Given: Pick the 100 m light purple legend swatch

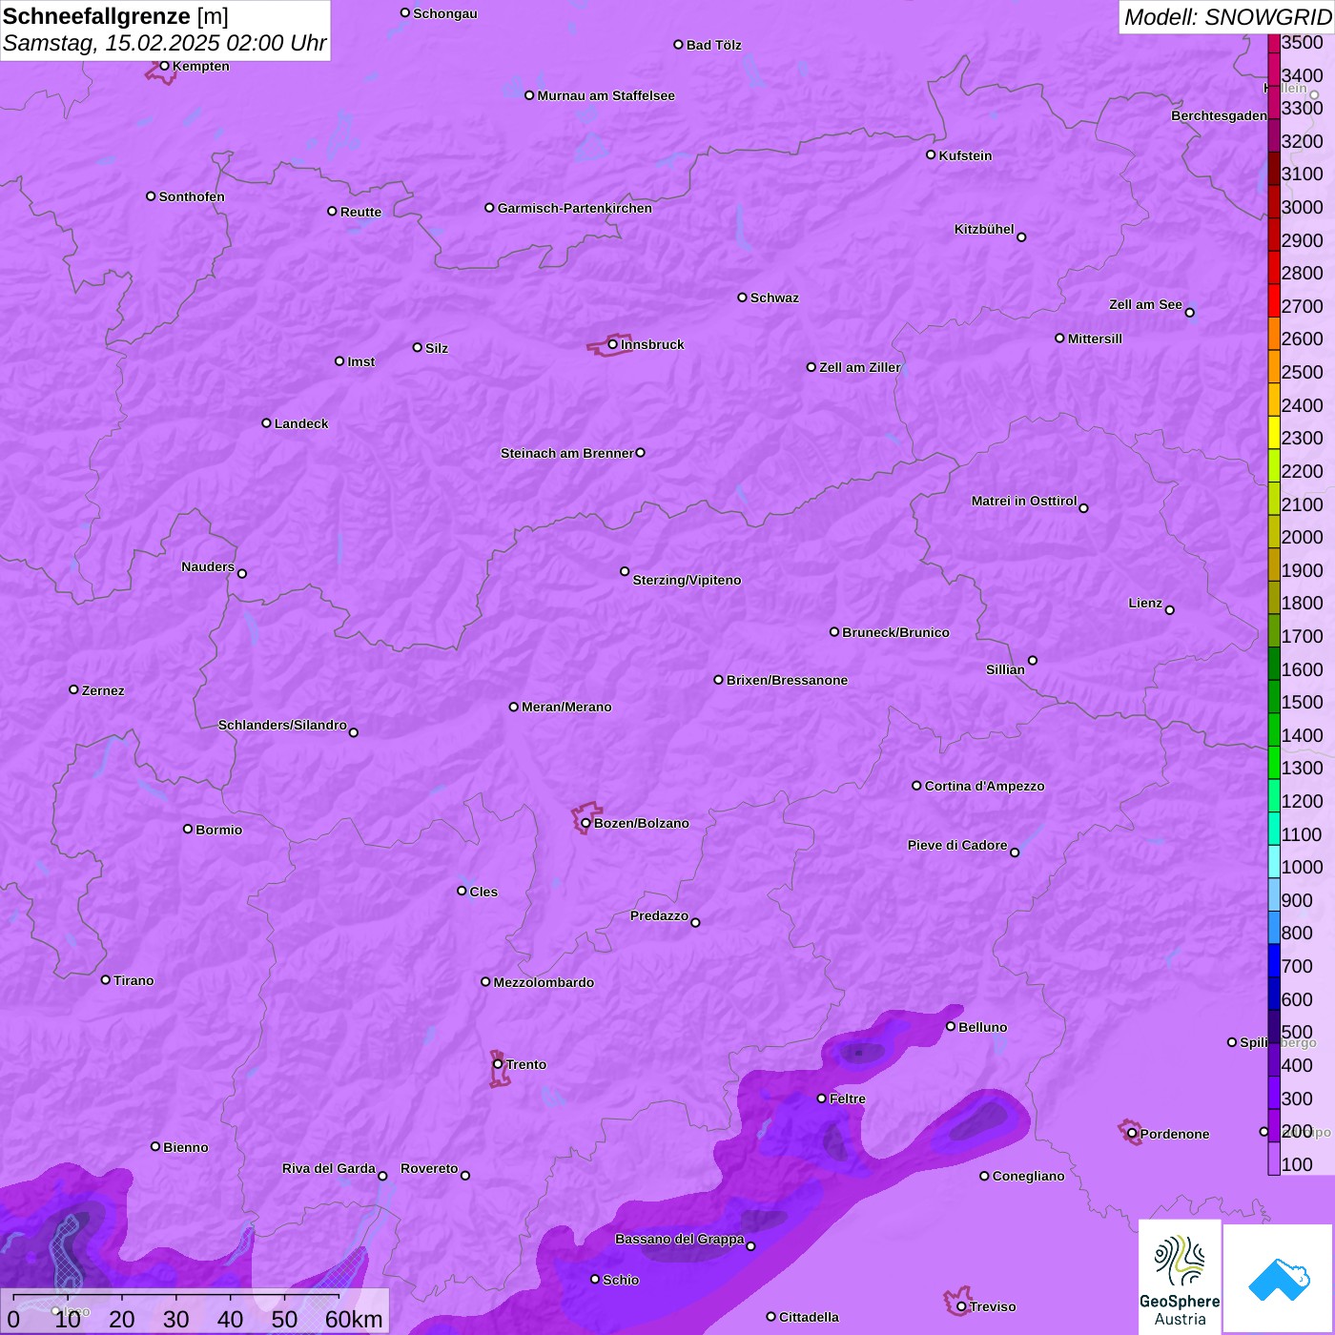Looking at the screenshot, I should pyautogui.click(x=1274, y=1159).
